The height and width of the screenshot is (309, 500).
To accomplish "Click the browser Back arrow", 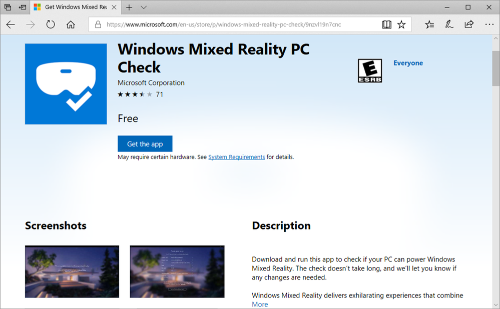I will point(11,24).
